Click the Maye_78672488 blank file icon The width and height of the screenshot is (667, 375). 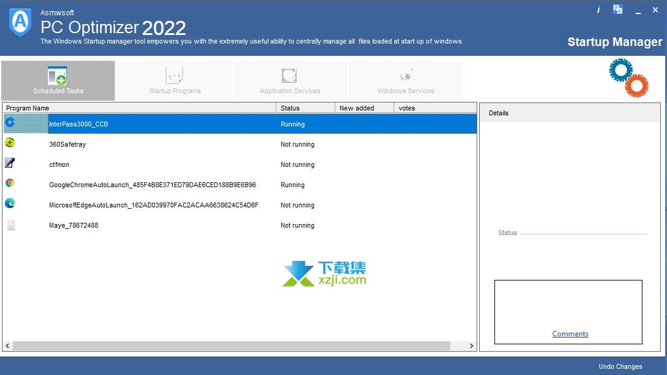coord(10,225)
